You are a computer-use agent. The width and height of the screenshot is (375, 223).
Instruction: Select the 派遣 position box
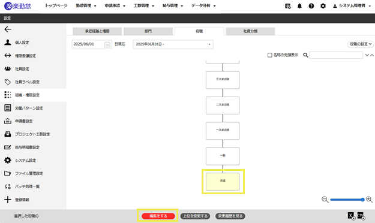[x=223, y=182]
